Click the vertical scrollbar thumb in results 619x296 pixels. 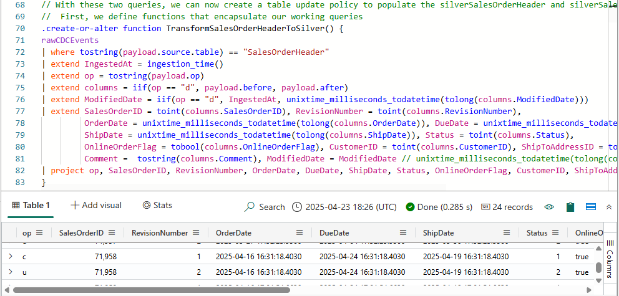(x=599, y=268)
